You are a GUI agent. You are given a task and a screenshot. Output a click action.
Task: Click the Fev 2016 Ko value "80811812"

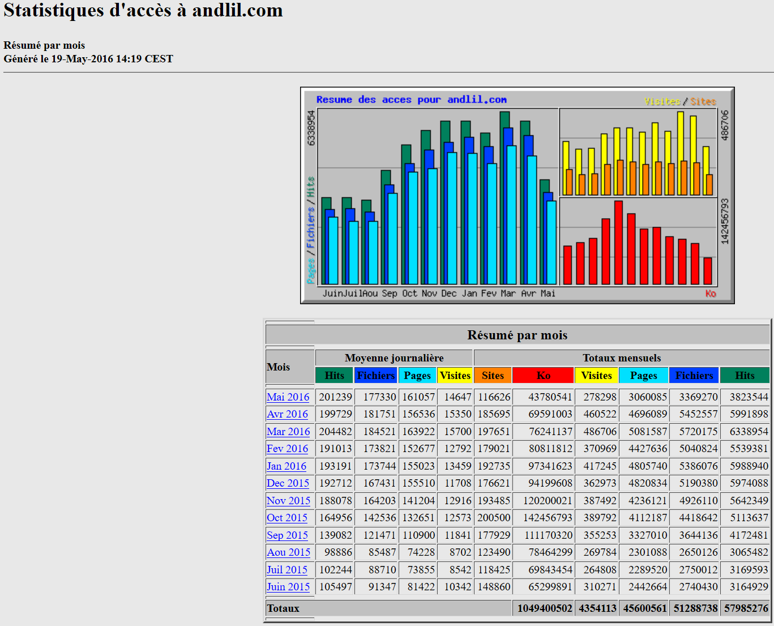pyautogui.click(x=550, y=449)
